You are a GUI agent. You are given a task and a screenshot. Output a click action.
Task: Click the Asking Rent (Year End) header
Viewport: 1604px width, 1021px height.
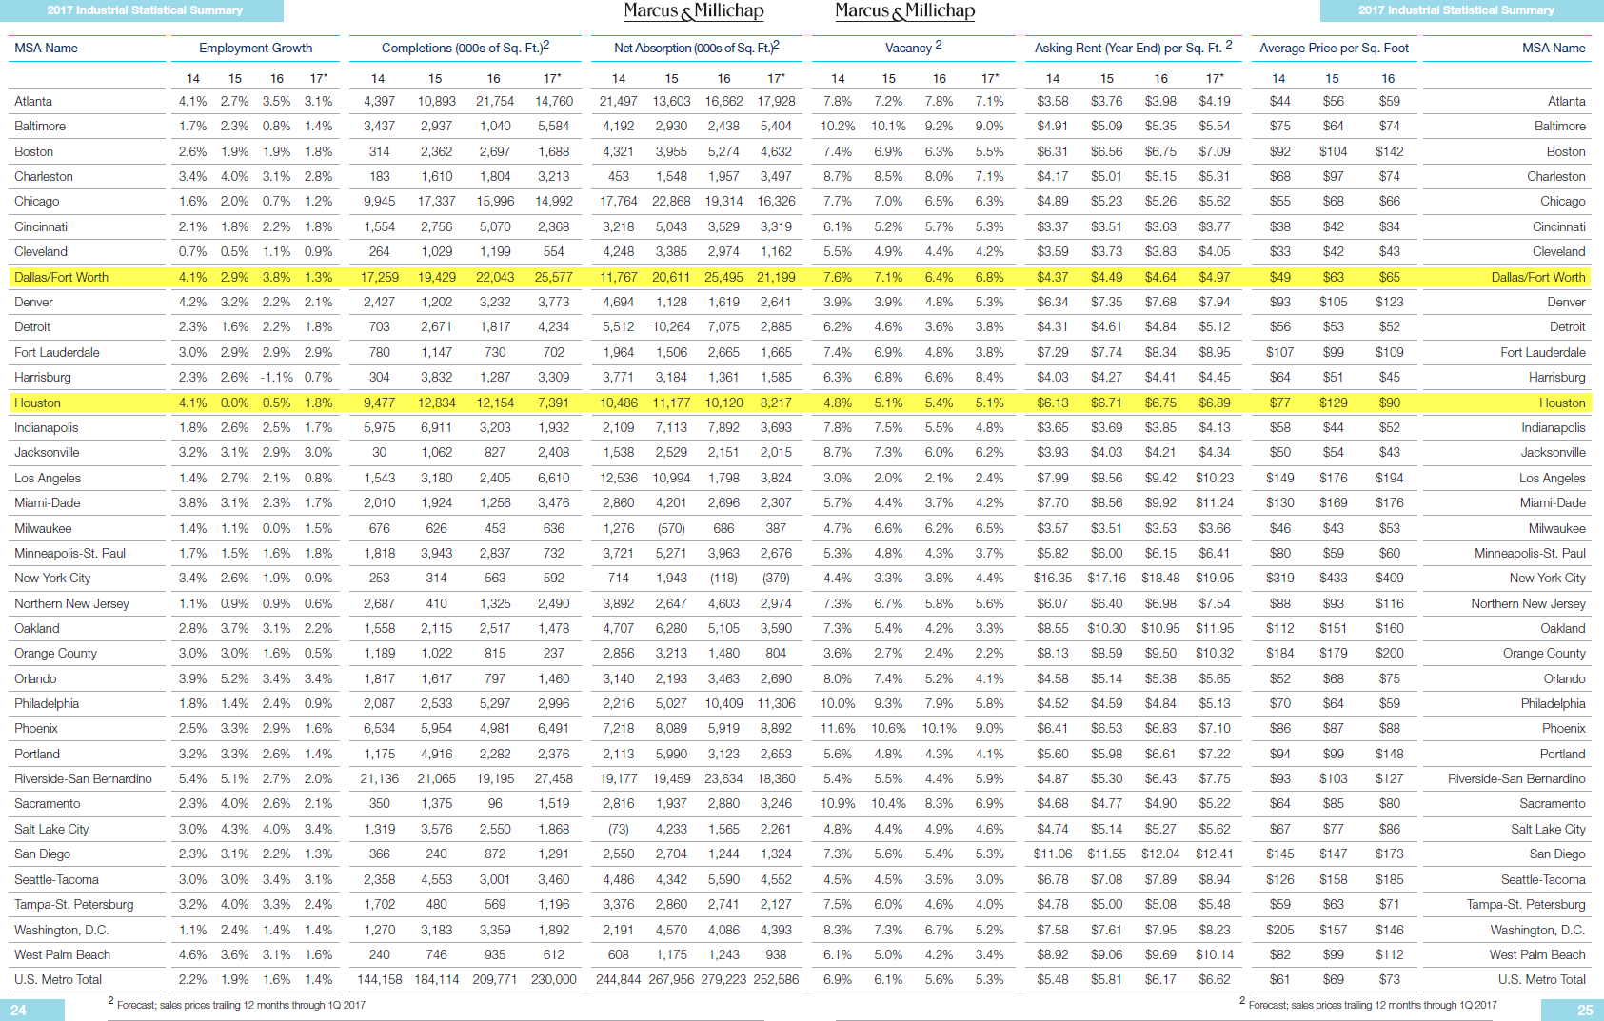1133,48
